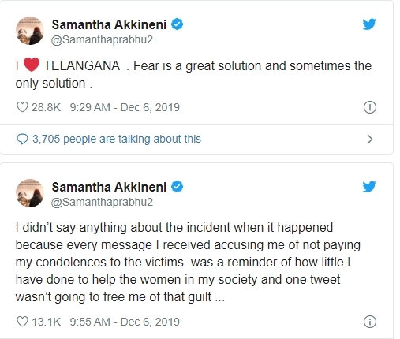Viewport: 400px width, 339px height.
Task: Expand the conversation with the chevron arrow
Action: 370,139
